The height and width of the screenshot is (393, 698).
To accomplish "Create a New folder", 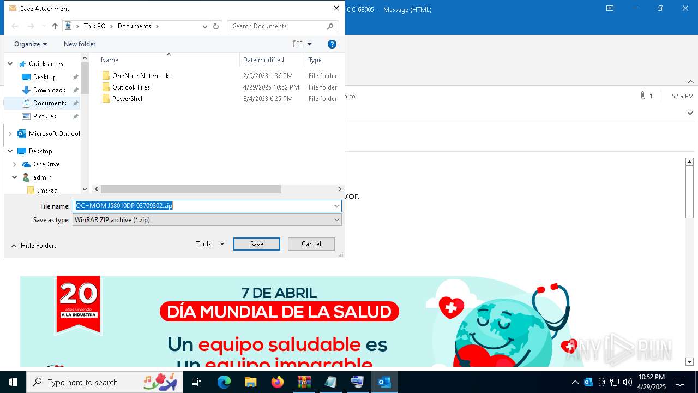I will (x=80, y=44).
